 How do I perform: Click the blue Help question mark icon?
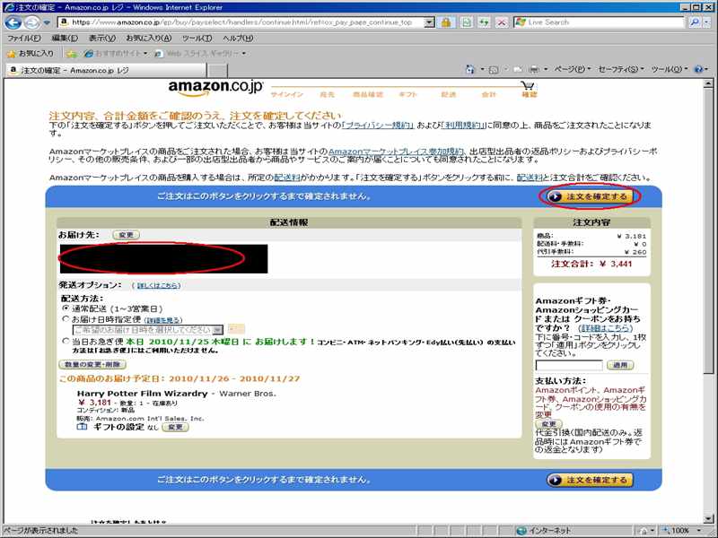699,70
